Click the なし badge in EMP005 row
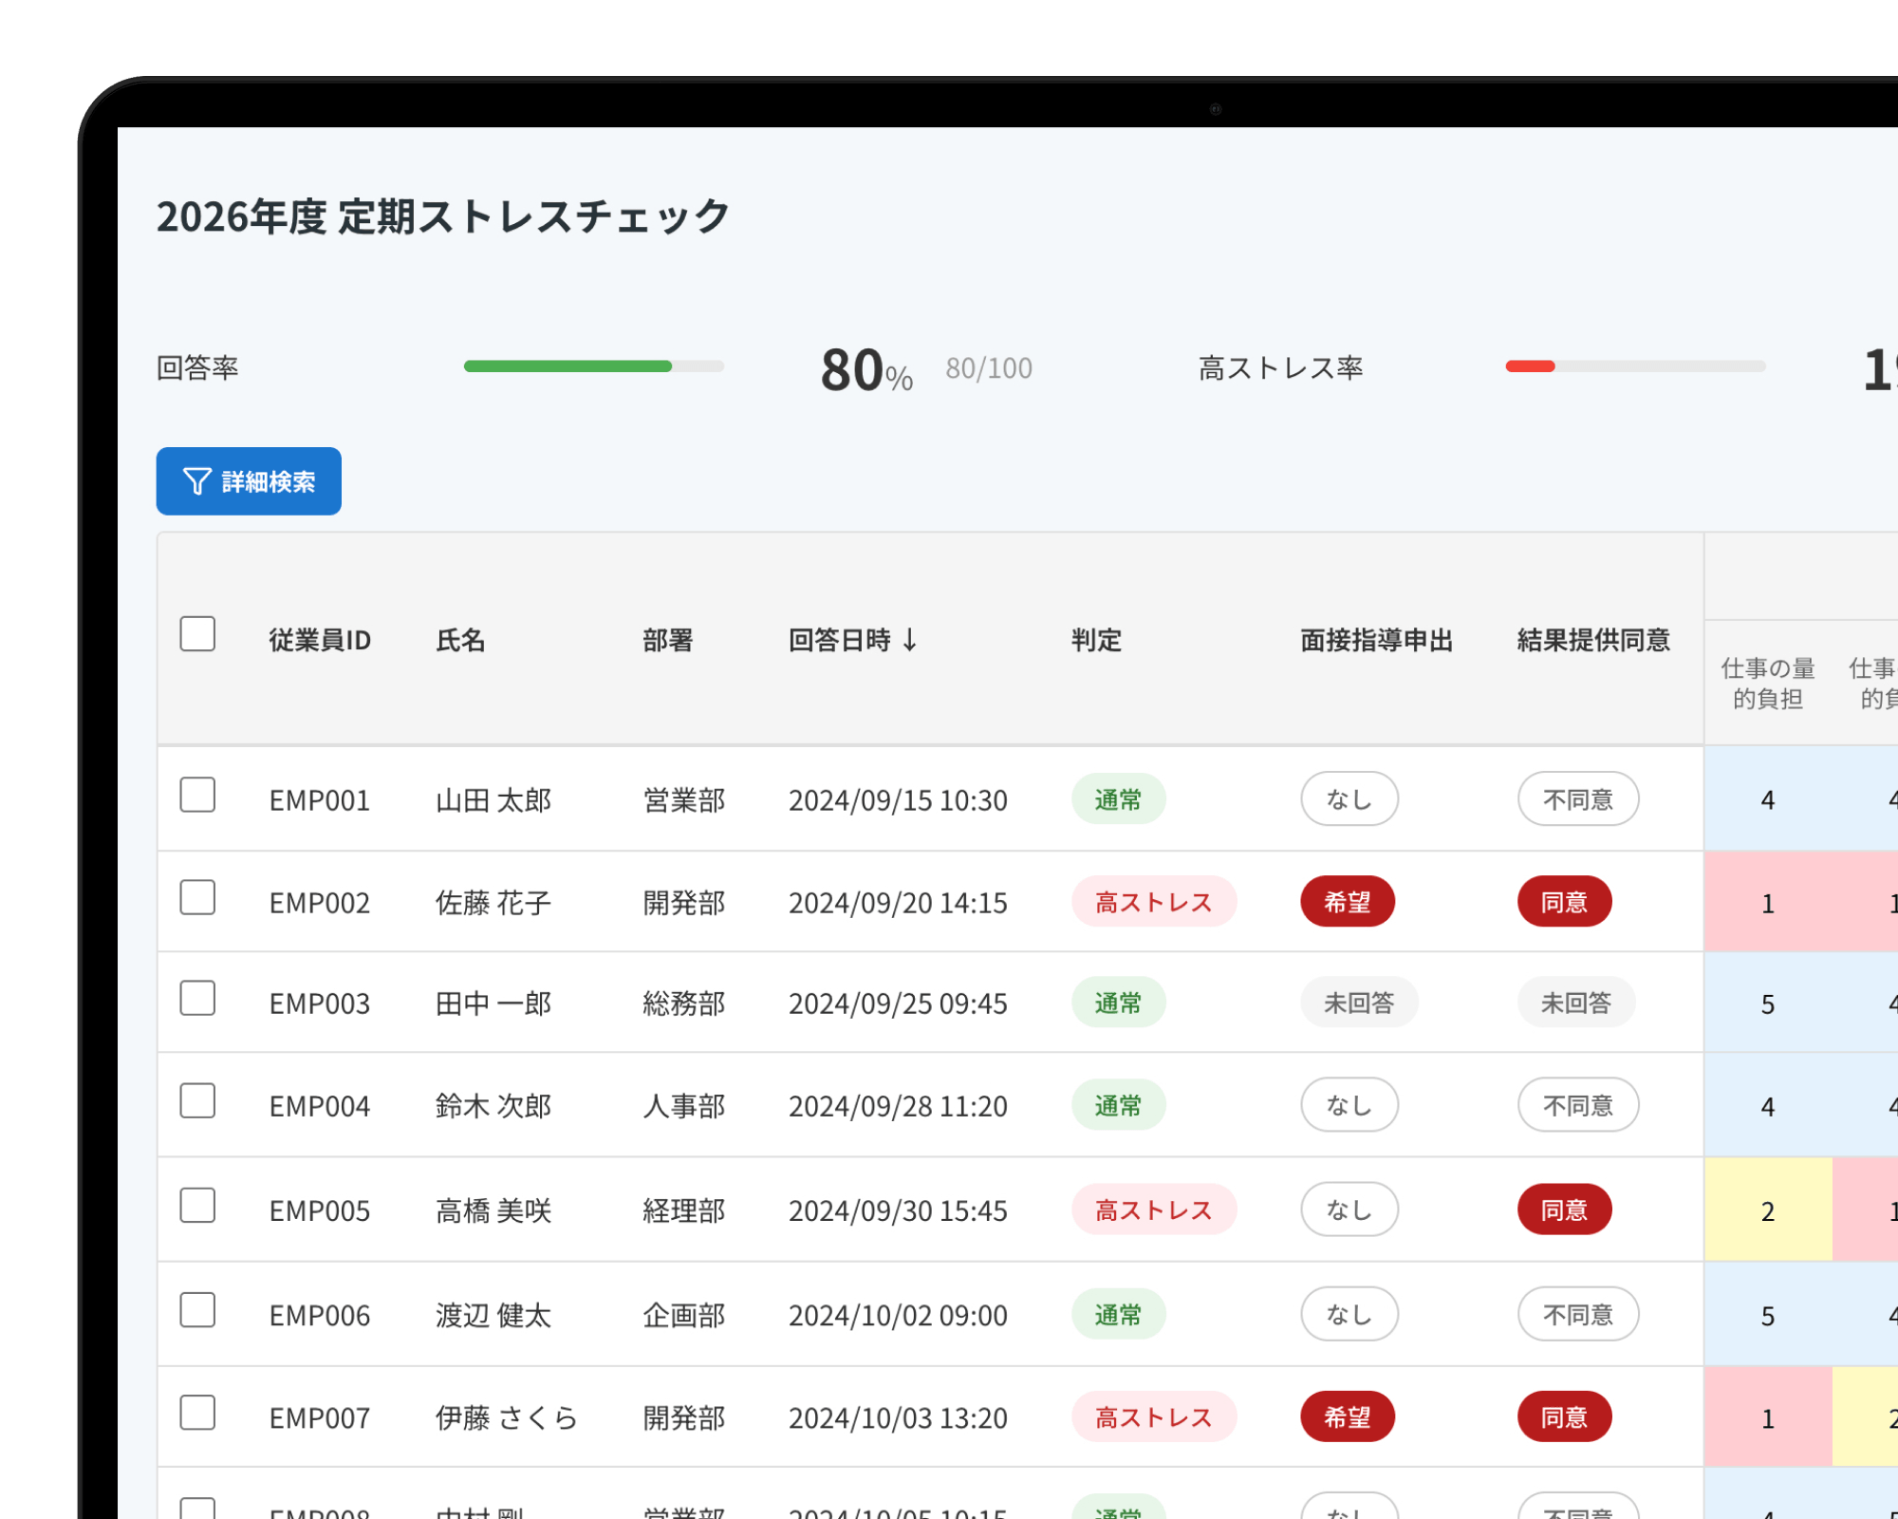Screen dimensions: 1898x1519 pyautogui.click(x=1349, y=1210)
